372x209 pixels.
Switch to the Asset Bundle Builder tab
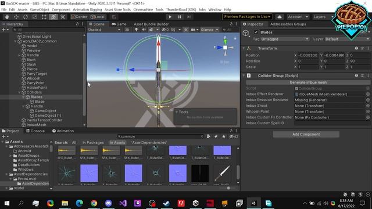pos(151,24)
